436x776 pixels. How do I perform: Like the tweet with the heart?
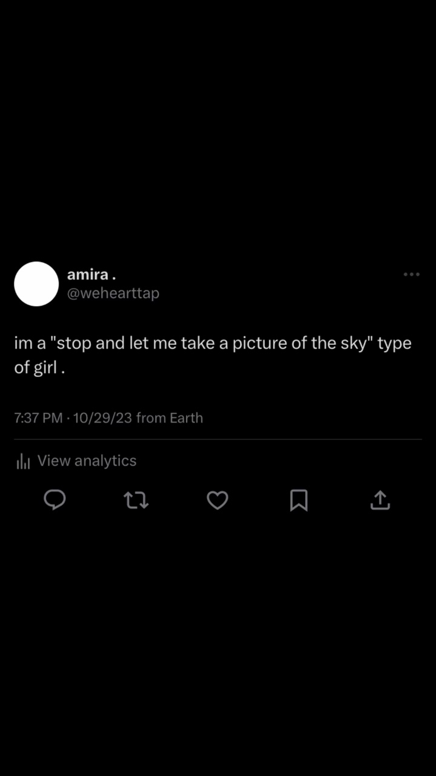[x=217, y=500]
